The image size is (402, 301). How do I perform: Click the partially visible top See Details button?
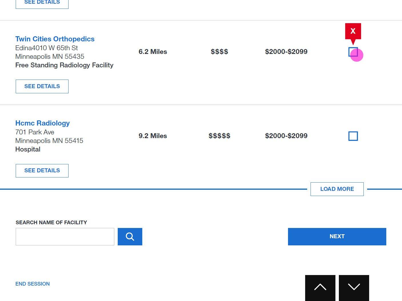tap(42, 4)
